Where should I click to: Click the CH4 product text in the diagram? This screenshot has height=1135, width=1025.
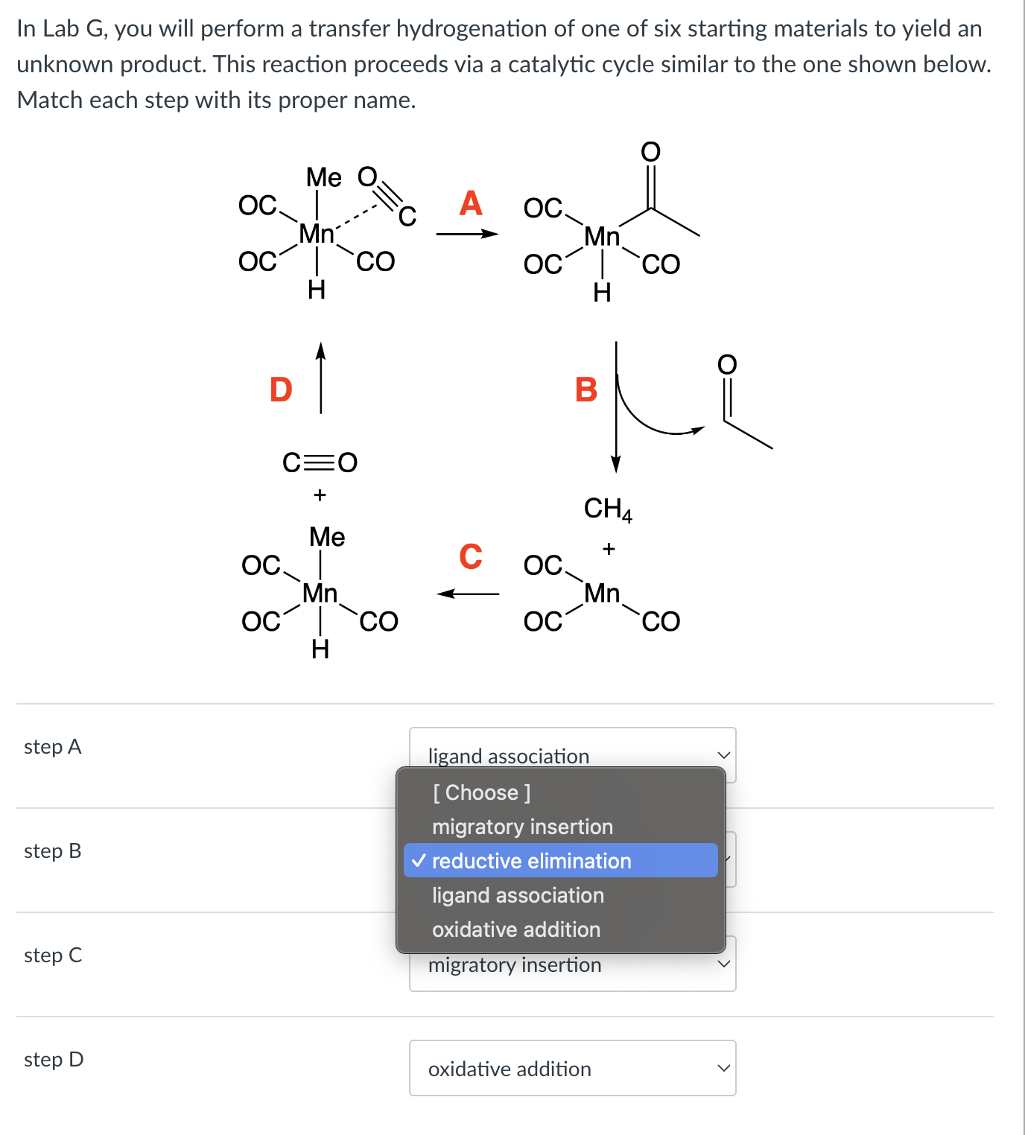(607, 509)
